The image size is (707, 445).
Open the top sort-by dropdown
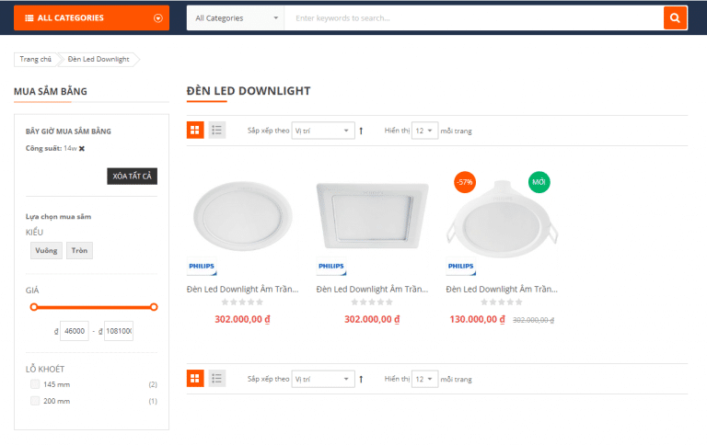[x=322, y=131]
